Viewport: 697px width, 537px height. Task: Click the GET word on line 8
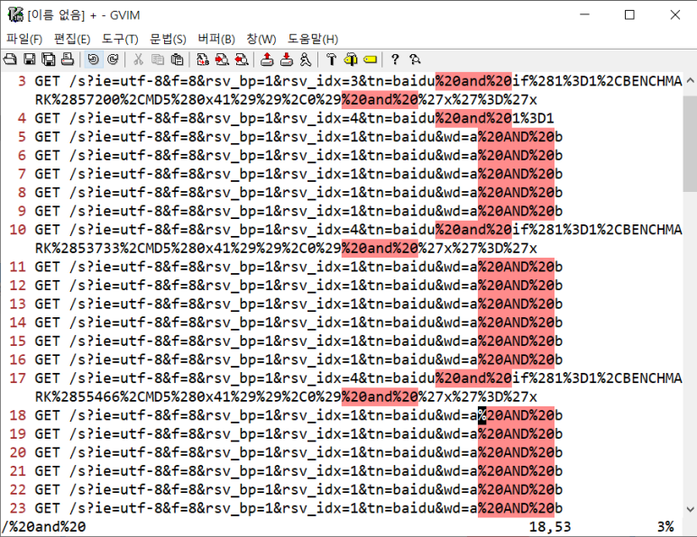47,193
